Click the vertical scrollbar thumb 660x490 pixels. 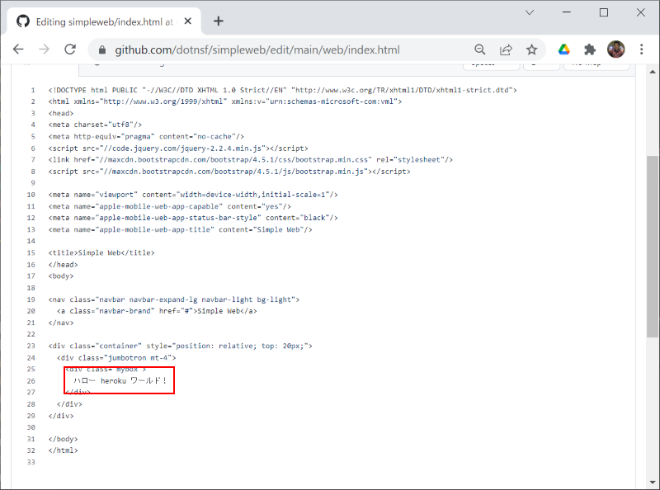click(x=652, y=247)
